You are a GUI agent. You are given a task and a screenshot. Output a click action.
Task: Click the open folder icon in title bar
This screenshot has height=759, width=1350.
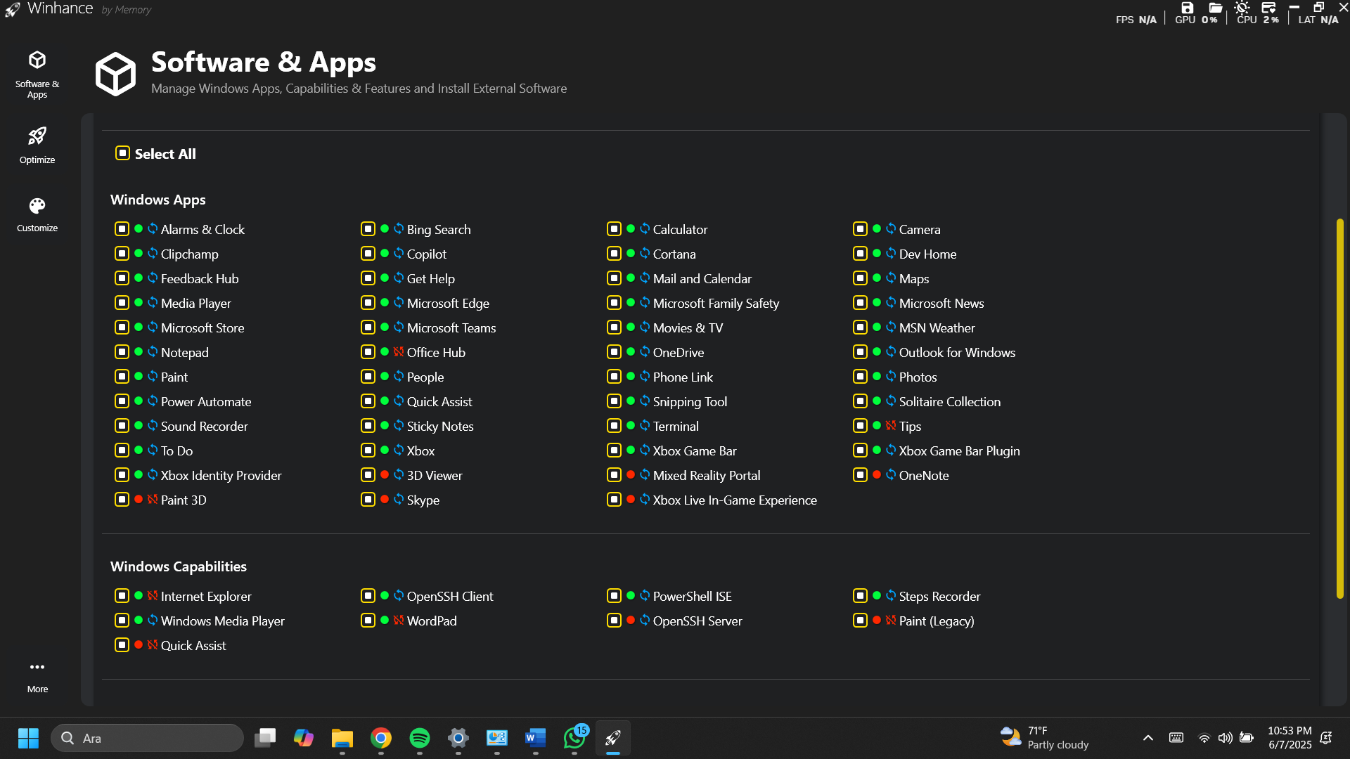(1215, 8)
